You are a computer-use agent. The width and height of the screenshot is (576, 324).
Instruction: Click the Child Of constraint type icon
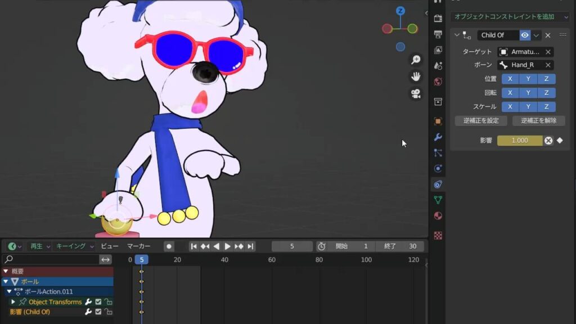(467, 35)
